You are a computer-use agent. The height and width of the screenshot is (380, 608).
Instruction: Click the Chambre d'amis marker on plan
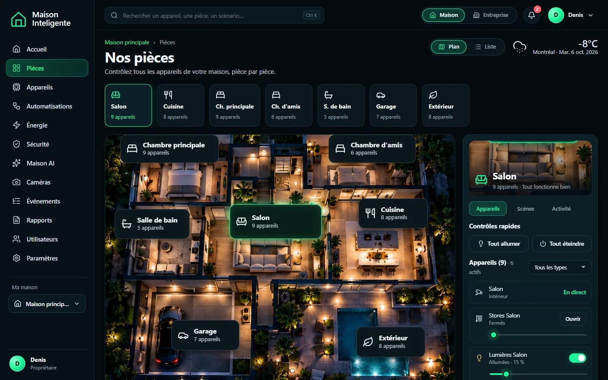tap(372, 149)
